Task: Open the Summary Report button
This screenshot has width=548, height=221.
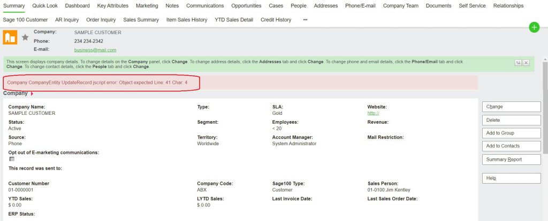Action: (511, 159)
